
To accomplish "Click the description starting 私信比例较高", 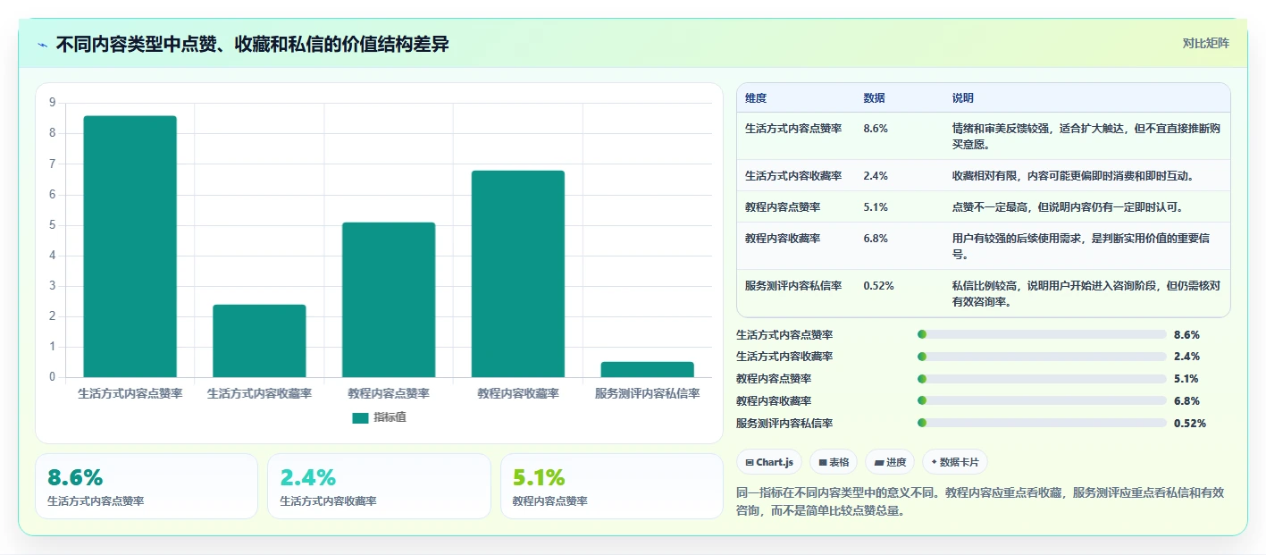I will (x=1086, y=293).
